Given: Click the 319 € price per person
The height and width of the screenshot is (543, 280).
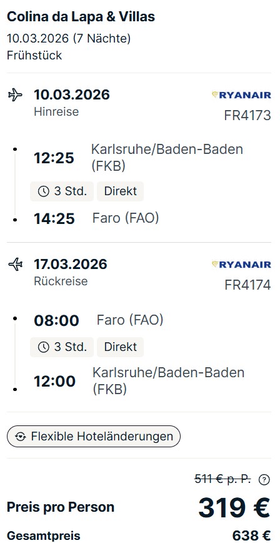Looking at the screenshot, I should 234,508.
